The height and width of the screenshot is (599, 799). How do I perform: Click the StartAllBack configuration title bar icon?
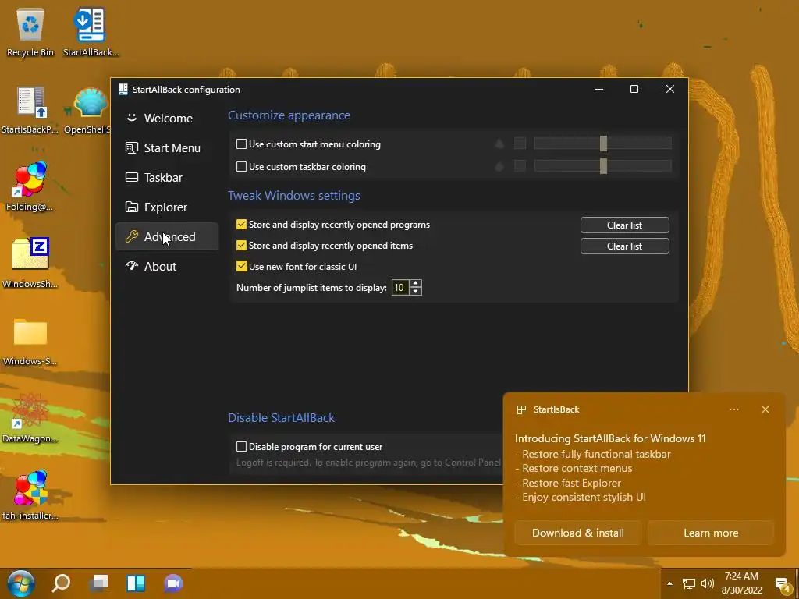pos(123,89)
